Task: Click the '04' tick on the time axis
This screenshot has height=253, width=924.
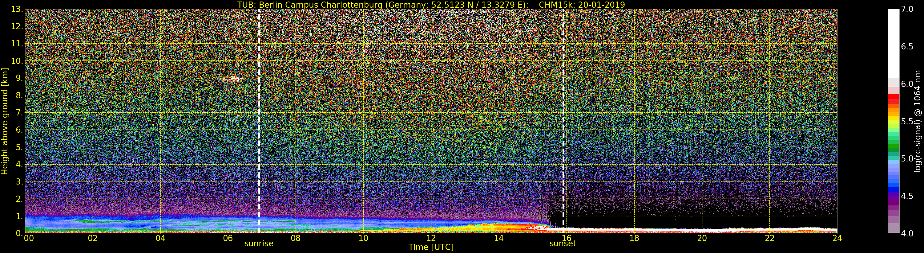Action: (160, 238)
